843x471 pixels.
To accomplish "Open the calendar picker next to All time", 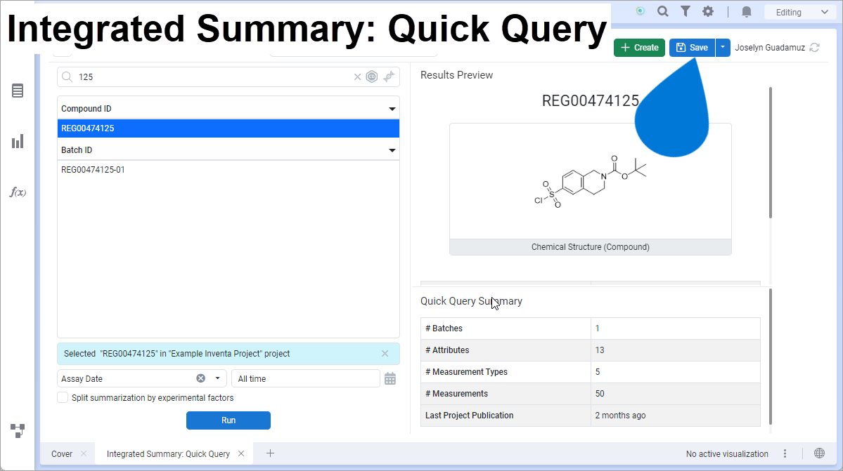I will pos(391,378).
